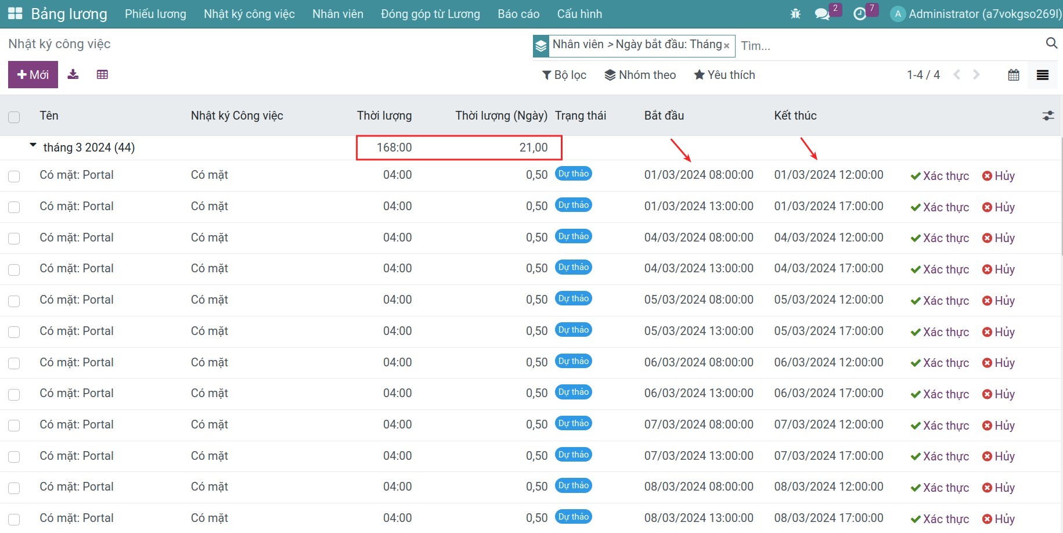Open the Bộ lọc filter dropdown

(564, 75)
